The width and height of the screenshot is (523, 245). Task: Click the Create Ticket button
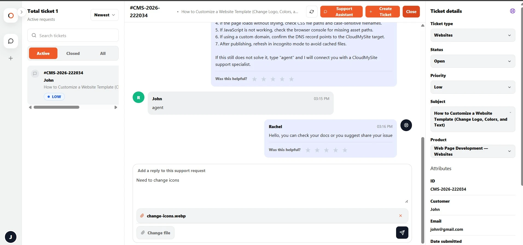click(x=382, y=12)
